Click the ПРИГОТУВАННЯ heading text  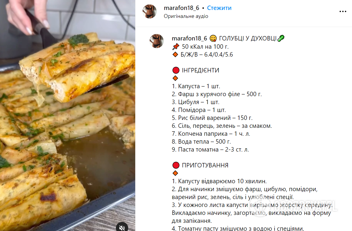click(205, 165)
